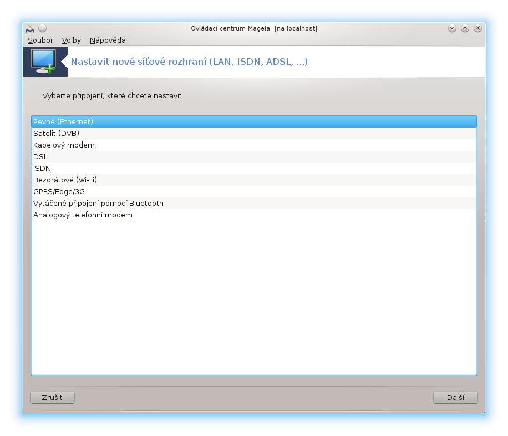
Task: Select Satelit (DVB) in the list
Action: [254, 133]
